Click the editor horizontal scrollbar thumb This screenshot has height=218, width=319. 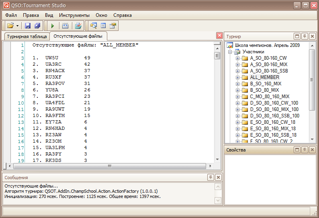point(109,166)
